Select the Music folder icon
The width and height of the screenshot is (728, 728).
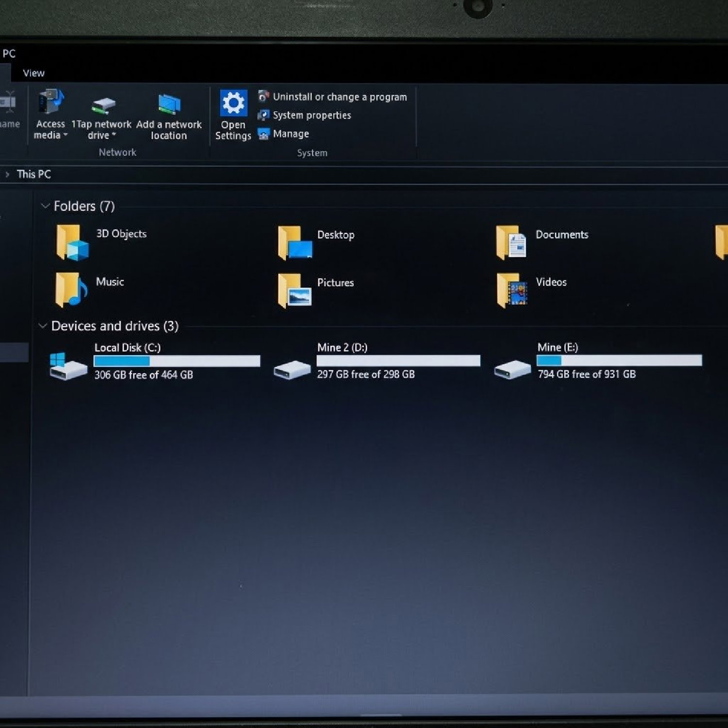point(71,290)
